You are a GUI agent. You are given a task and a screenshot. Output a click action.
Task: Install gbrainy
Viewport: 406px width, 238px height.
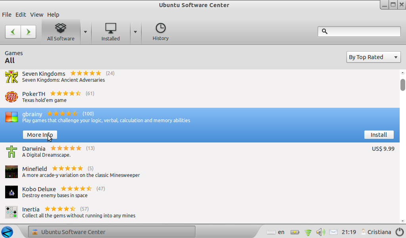point(379,134)
